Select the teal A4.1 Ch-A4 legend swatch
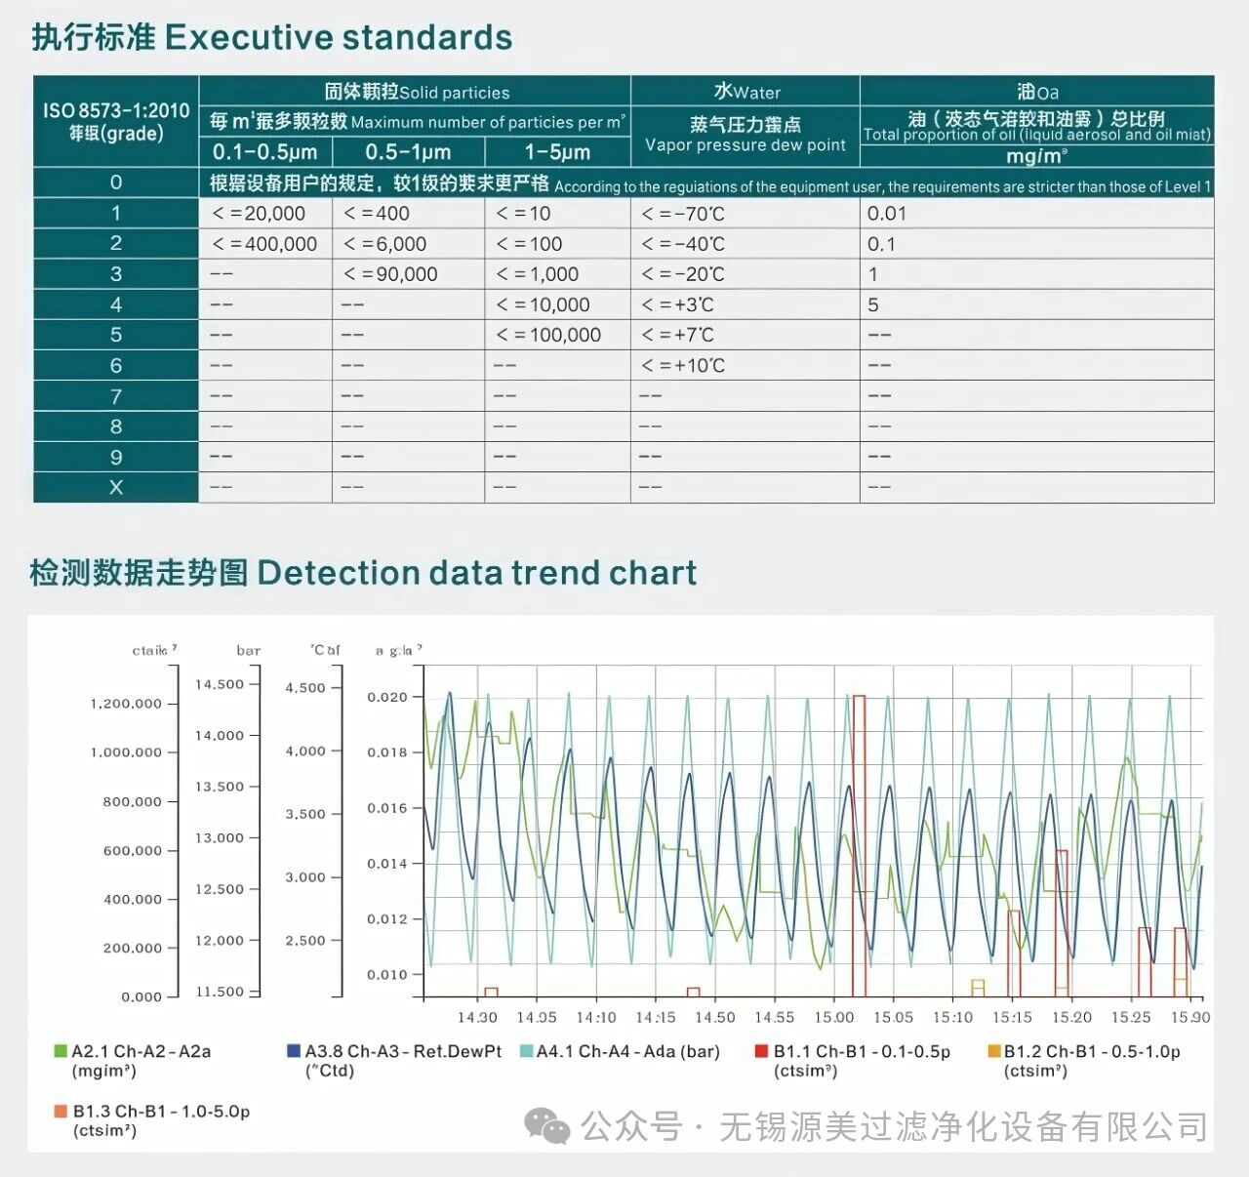1249x1177 pixels. click(527, 1051)
